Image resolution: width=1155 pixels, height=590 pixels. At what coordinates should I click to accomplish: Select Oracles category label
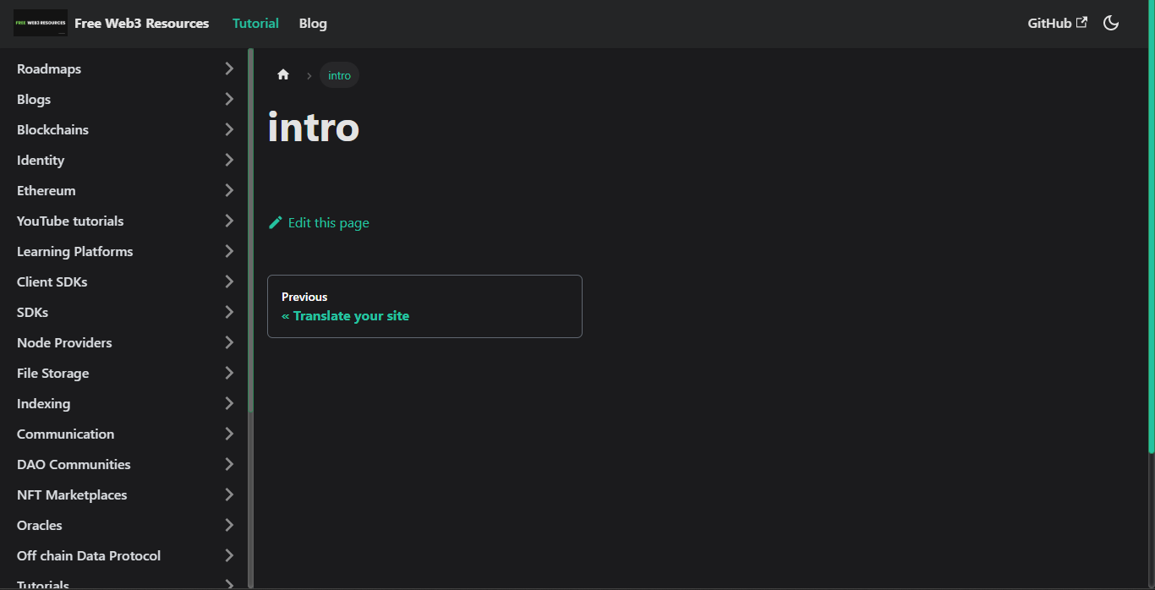click(40, 525)
